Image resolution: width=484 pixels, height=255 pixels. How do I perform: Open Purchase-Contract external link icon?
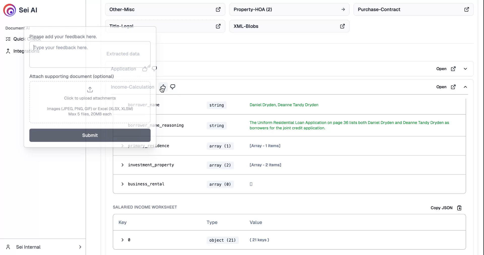click(x=467, y=10)
